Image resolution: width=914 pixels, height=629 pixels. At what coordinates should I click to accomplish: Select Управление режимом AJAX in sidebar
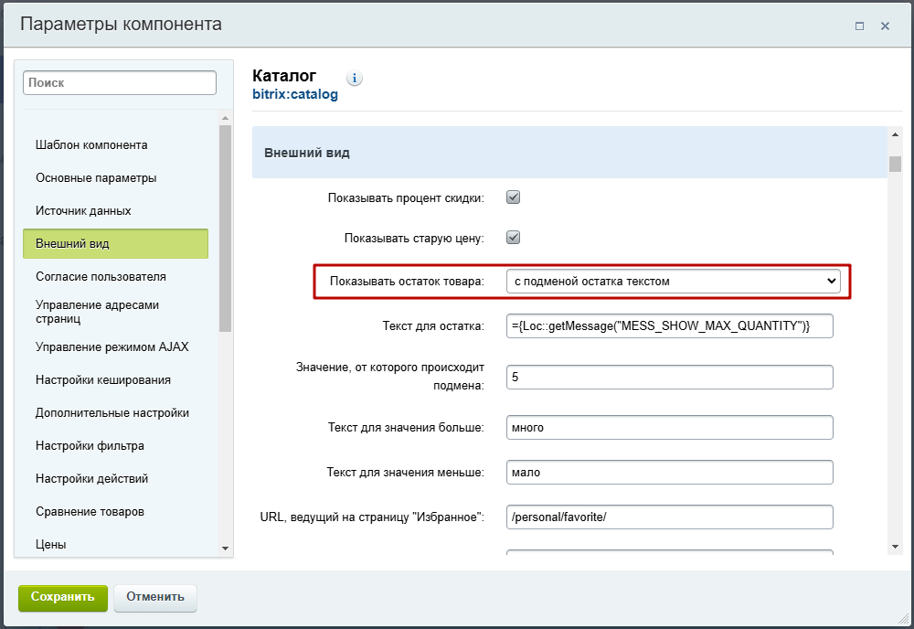[x=112, y=346]
